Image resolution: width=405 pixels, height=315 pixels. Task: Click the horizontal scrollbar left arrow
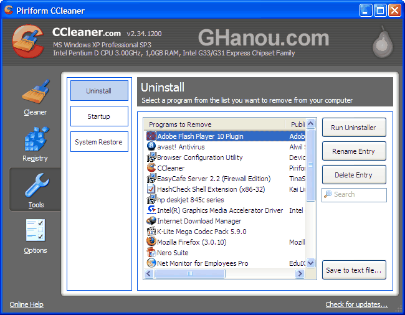pos(149,273)
